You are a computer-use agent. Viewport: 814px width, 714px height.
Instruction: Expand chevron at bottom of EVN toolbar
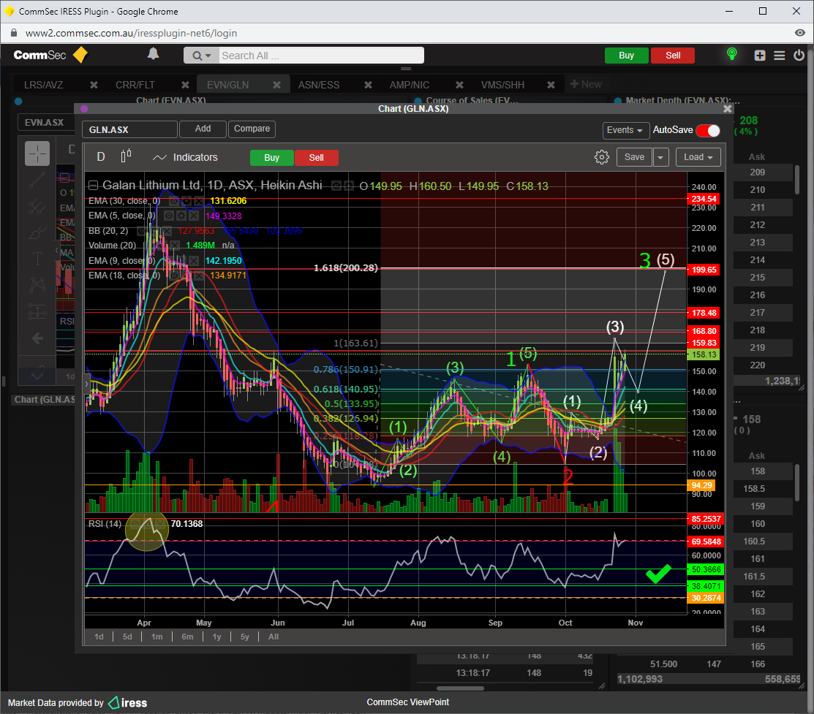pos(37,374)
